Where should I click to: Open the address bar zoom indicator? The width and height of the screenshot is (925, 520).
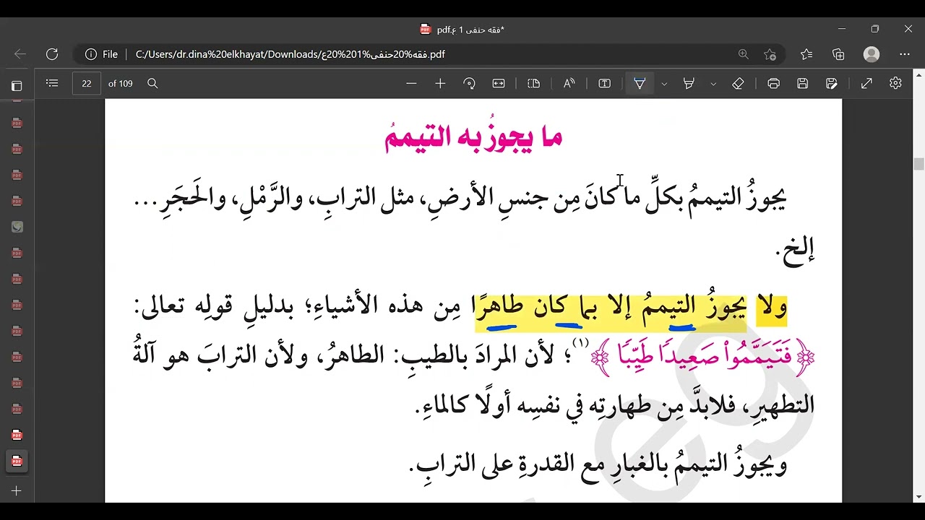point(744,54)
